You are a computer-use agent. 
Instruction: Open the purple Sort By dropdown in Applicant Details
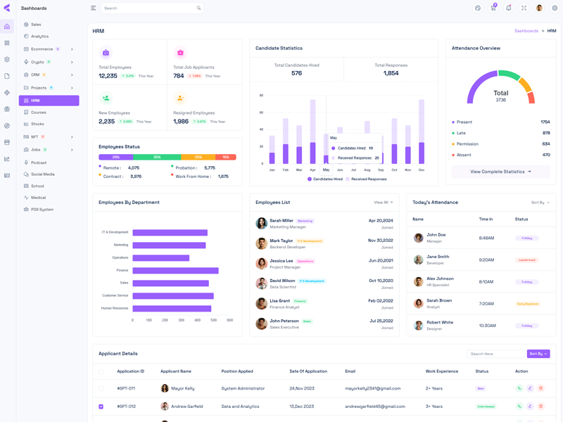tap(538, 354)
